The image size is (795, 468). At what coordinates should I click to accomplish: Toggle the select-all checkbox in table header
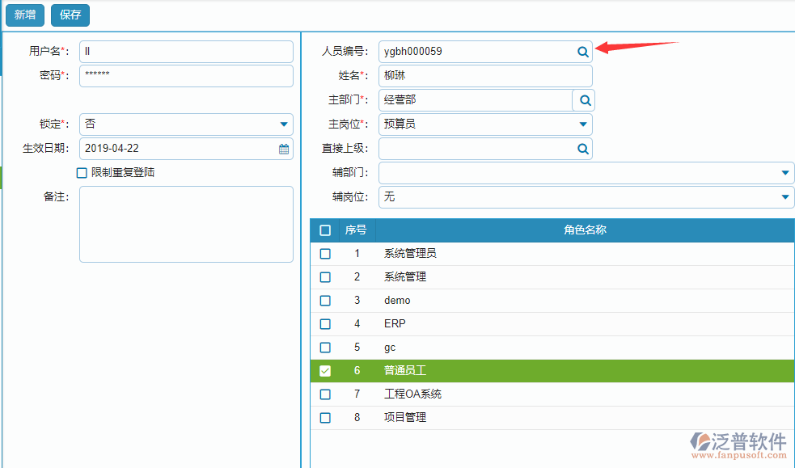coord(325,230)
